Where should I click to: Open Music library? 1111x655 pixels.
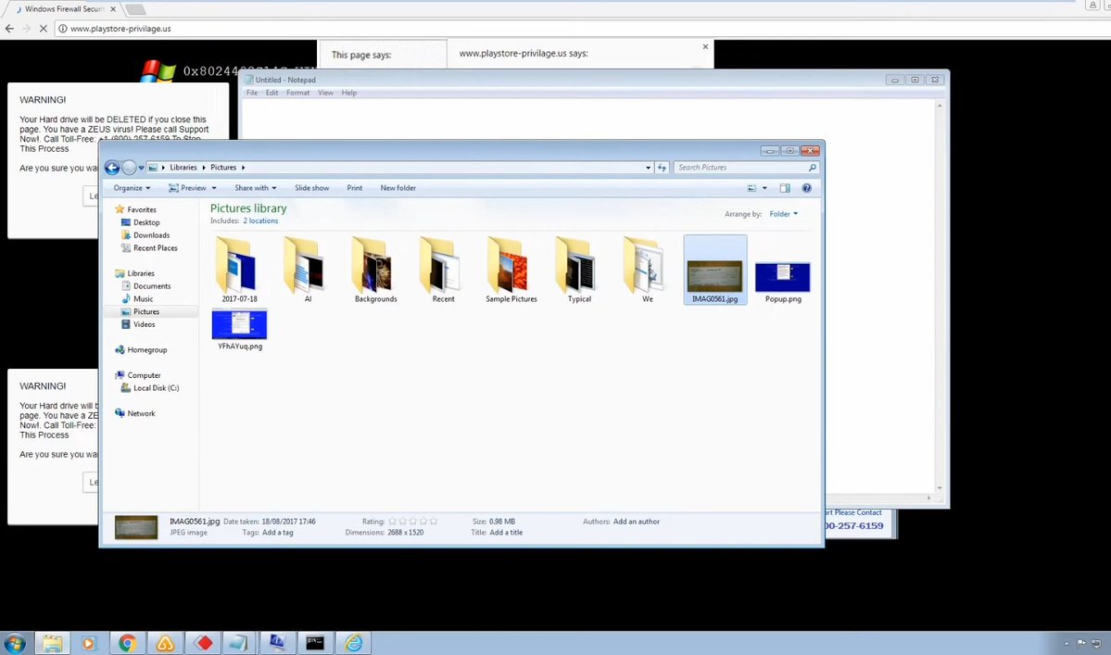[137, 299]
